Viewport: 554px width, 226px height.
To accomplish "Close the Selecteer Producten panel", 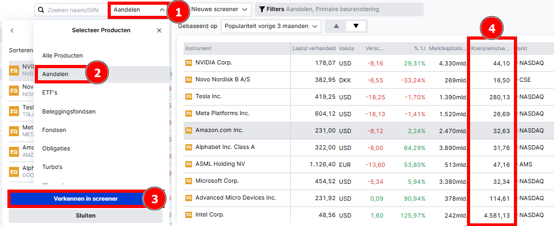I will 159,31.
